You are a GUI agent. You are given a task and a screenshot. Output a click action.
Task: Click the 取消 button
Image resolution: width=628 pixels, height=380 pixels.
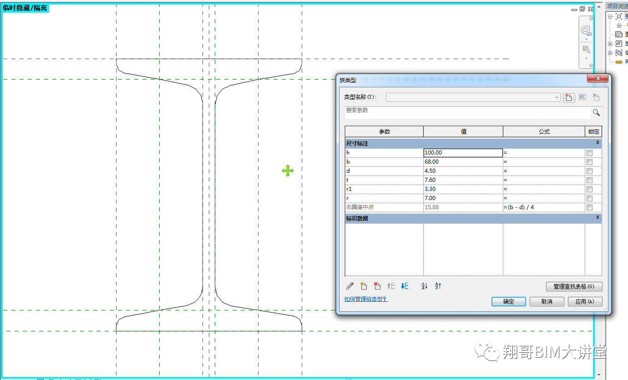tap(547, 301)
